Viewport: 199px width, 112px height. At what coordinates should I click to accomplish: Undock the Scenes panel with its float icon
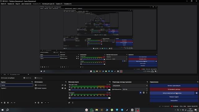pos(32,82)
